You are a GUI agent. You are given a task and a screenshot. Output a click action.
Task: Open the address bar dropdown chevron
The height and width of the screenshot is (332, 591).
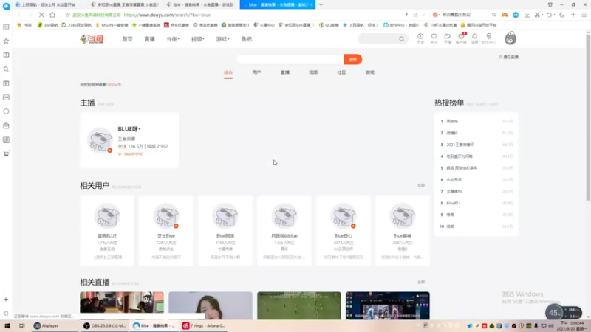pos(423,15)
